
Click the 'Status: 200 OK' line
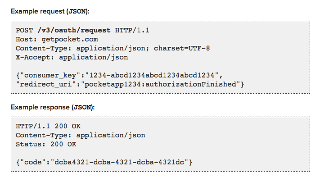pyautogui.click(x=46, y=144)
